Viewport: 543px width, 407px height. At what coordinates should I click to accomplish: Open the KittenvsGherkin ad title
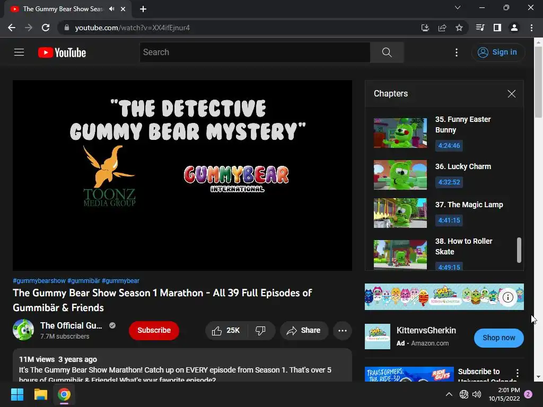tap(426, 331)
